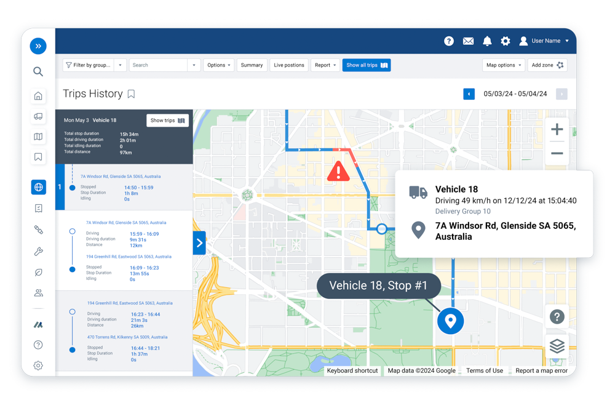The width and height of the screenshot is (615, 403).
Task: Expand the sidebar with the double-chevron button
Action: click(38, 46)
